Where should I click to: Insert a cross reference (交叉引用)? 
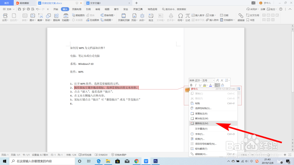[253, 15]
